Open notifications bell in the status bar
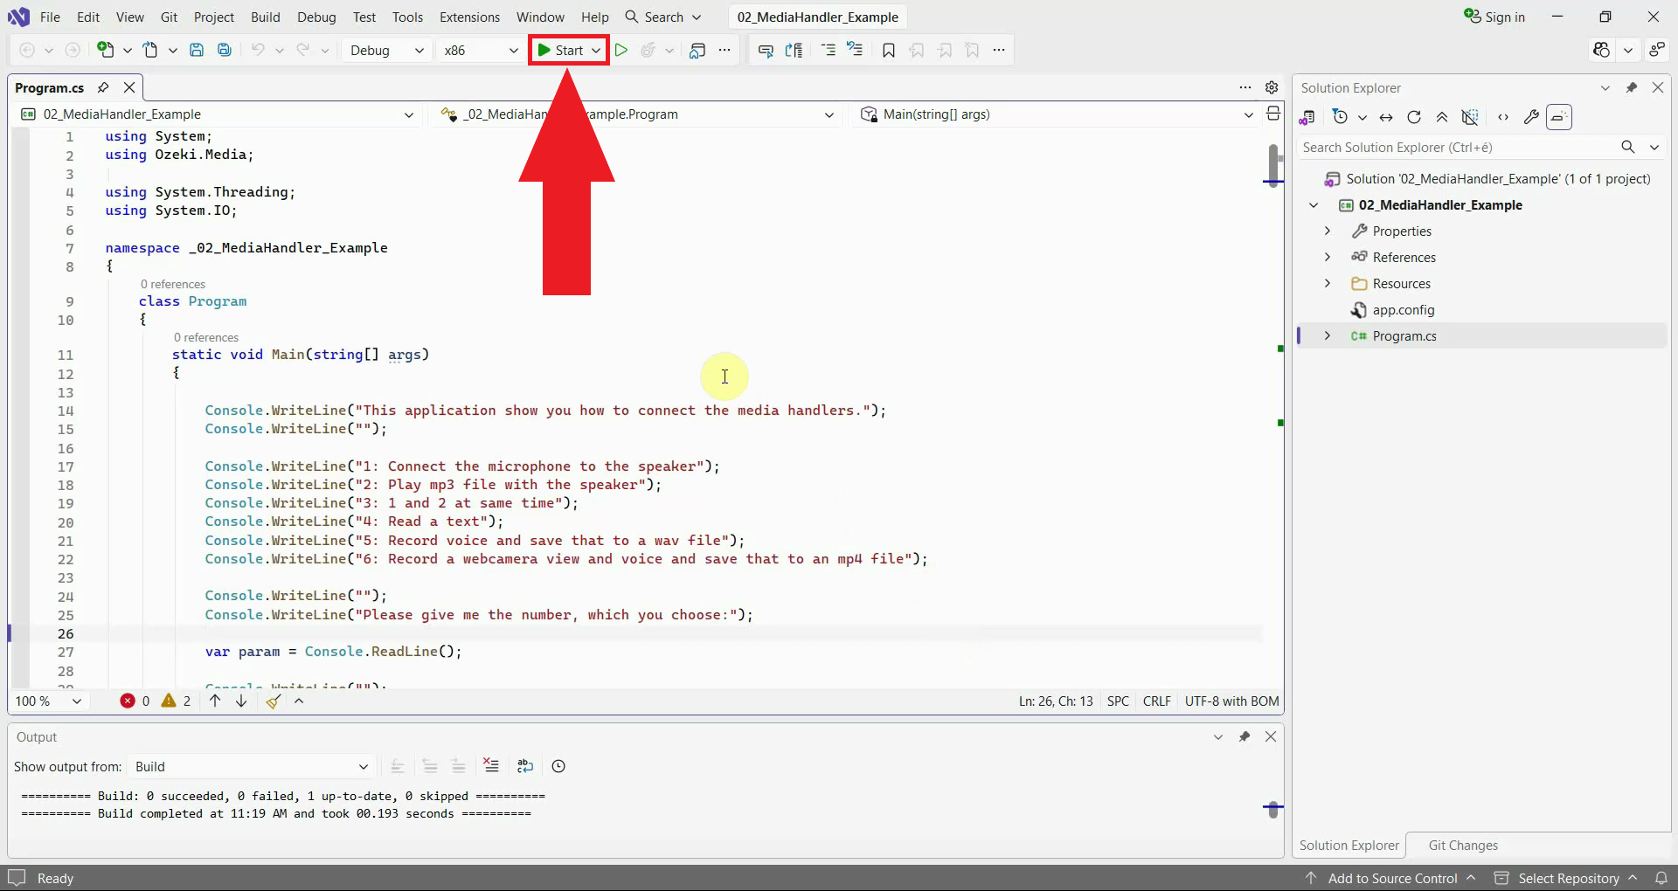 tap(1661, 878)
